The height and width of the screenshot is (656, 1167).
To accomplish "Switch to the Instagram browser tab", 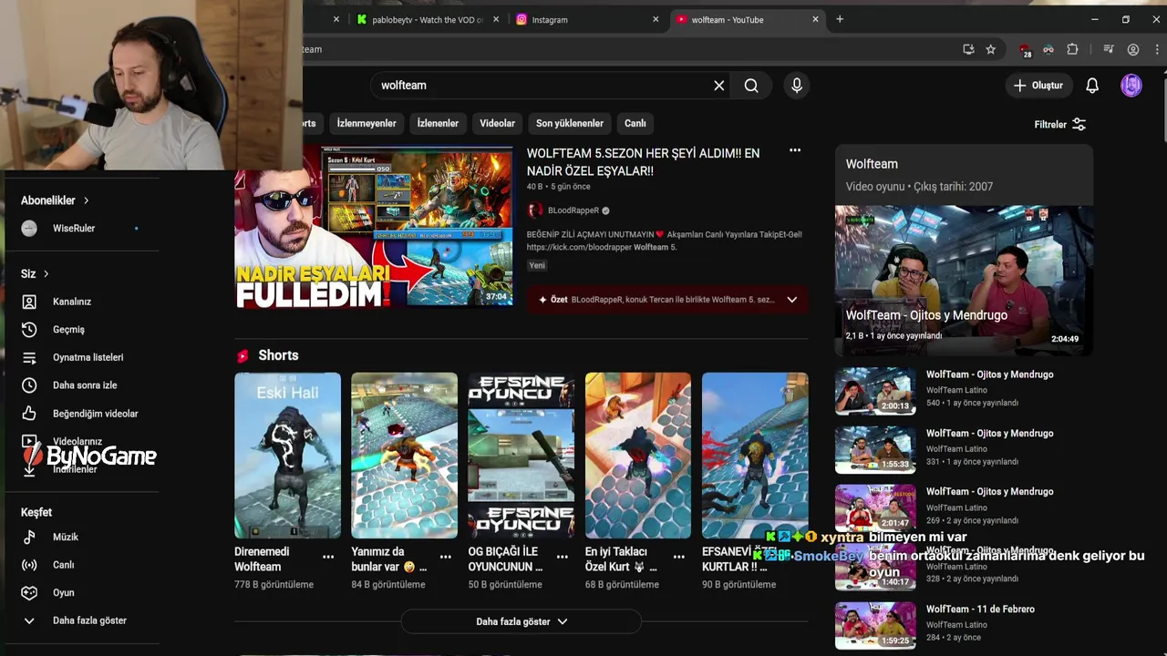I will tap(583, 19).
